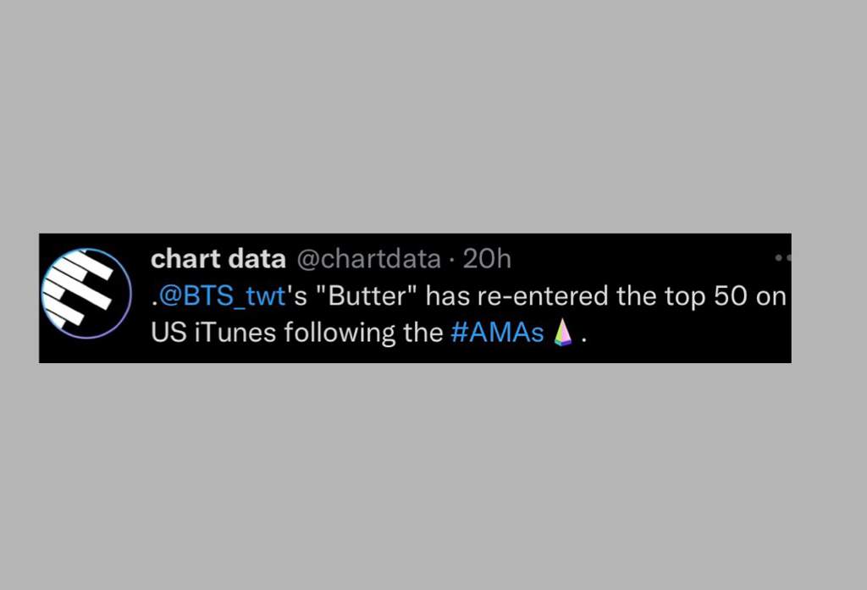Viewport: 867px width, 590px height.
Task: Open the tweet's more options dots
Action: coord(783,257)
